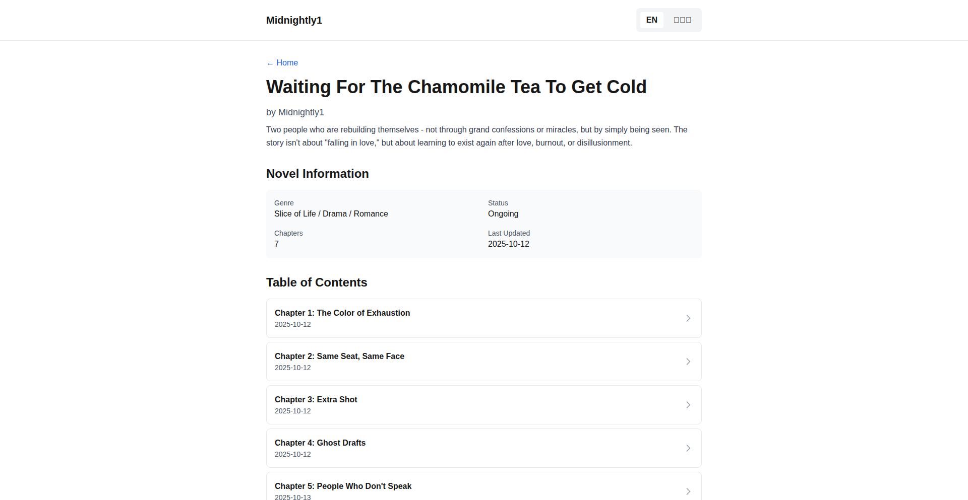Open Chapter 4: Ghost Drafts
Image resolution: width=968 pixels, height=500 pixels.
point(320,443)
